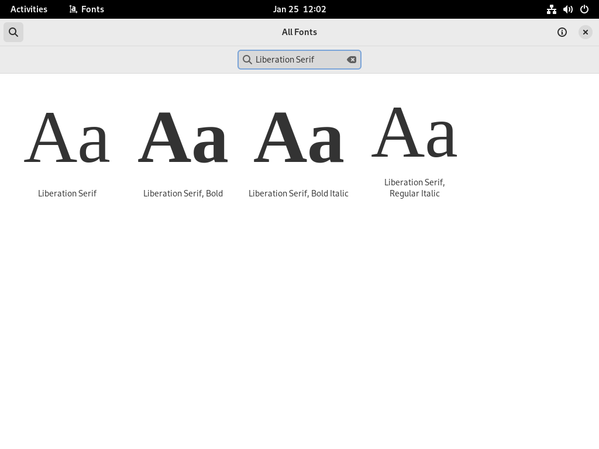Open the Fonts app menu in top bar
Screen dimensions: 599x449
point(87,9)
